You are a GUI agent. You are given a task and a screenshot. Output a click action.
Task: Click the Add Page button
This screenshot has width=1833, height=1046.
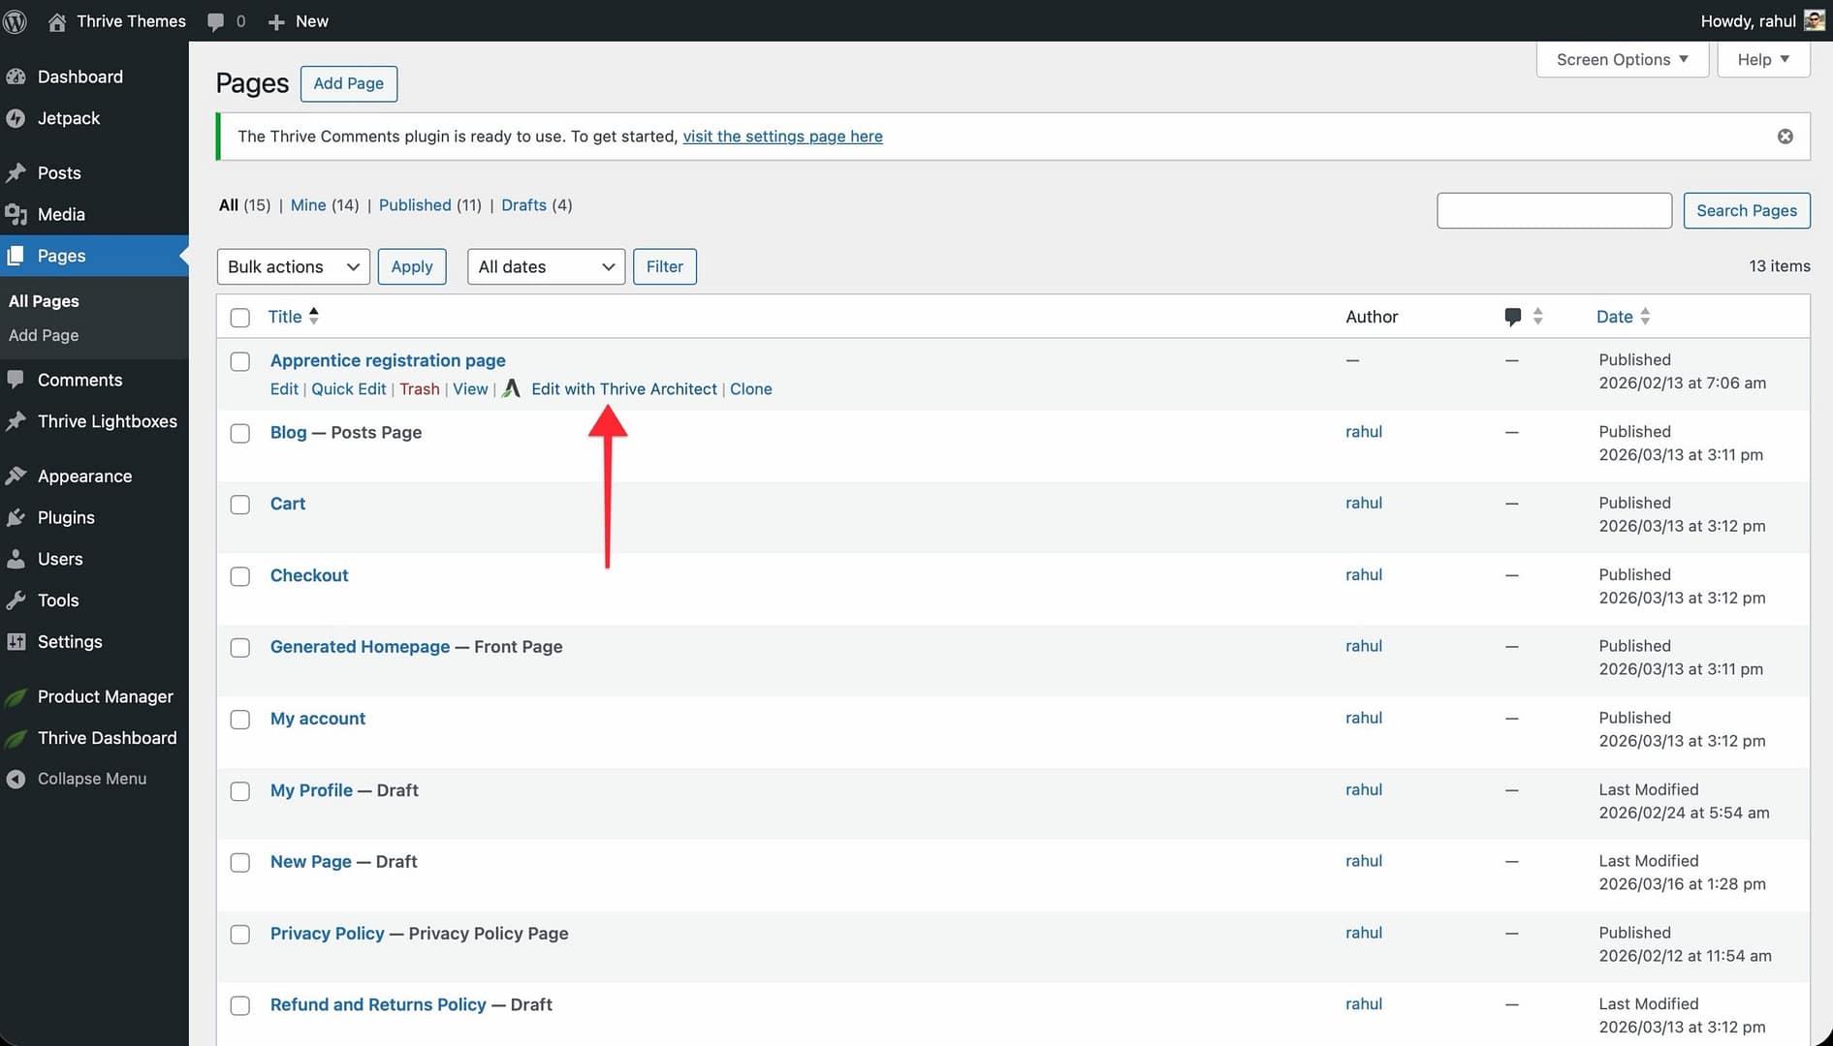pyautogui.click(x=348, y=83)
